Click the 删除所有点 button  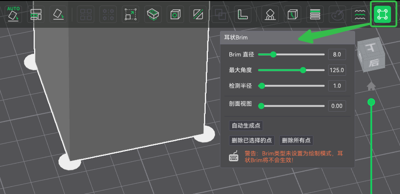click(296, 141)
